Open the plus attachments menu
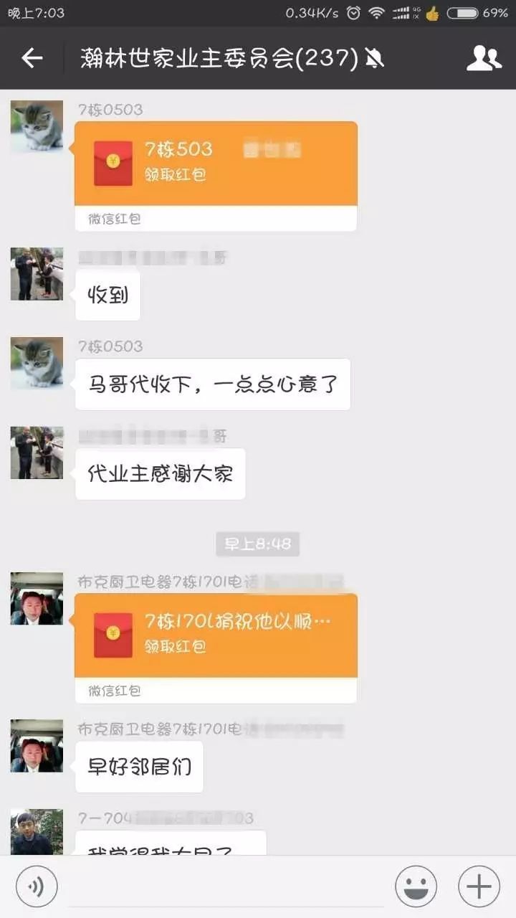Image resolution: width=516 pixels, height=918 pixels. [479, 886]
